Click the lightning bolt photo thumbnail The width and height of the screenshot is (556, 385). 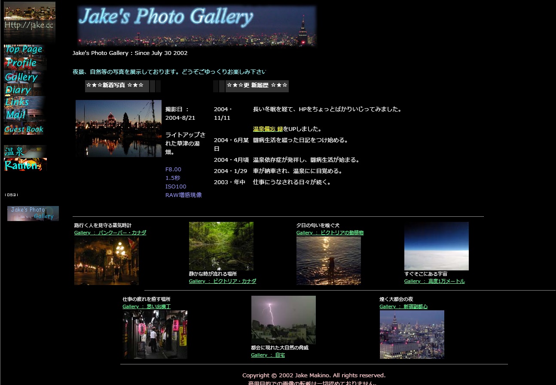click(x=283, y=319)
